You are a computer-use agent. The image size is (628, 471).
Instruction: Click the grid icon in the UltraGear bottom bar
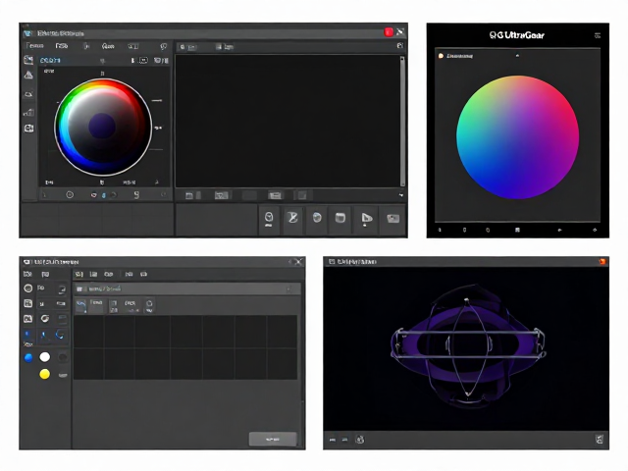click(x=517, y=230)
